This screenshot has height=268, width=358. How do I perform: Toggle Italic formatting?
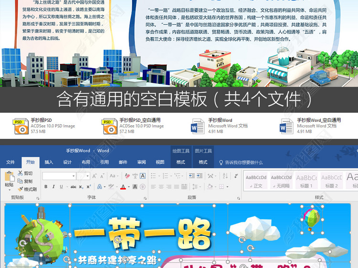point(53,187)
